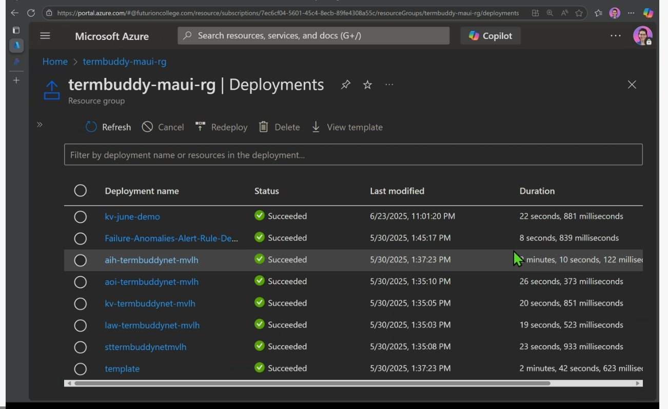Focus the Azure search resources box
The image size is (668, 409).
point(313,36)
